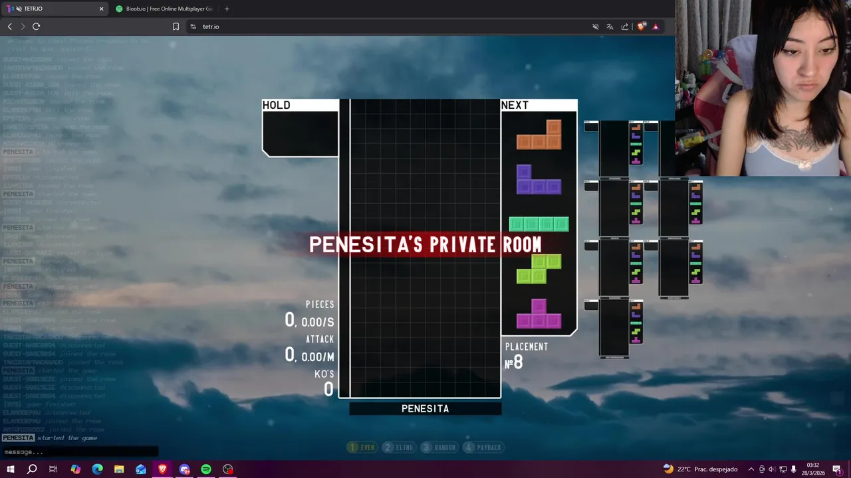This screenshot has height=478, width=851.
Task: Focus the chat message input field
Action: tap(79, 452)
